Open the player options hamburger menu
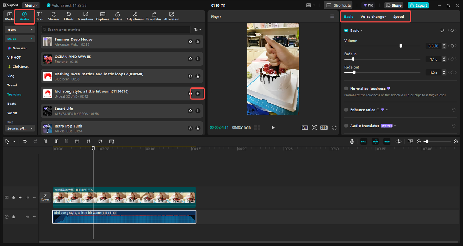 tap(332, 16)
